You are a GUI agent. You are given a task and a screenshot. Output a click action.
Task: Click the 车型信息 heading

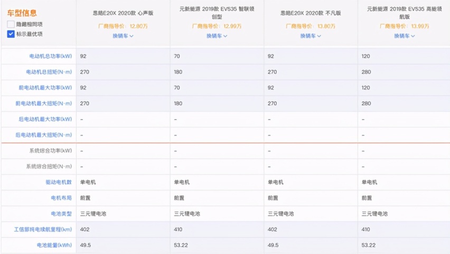pos(22,13)
